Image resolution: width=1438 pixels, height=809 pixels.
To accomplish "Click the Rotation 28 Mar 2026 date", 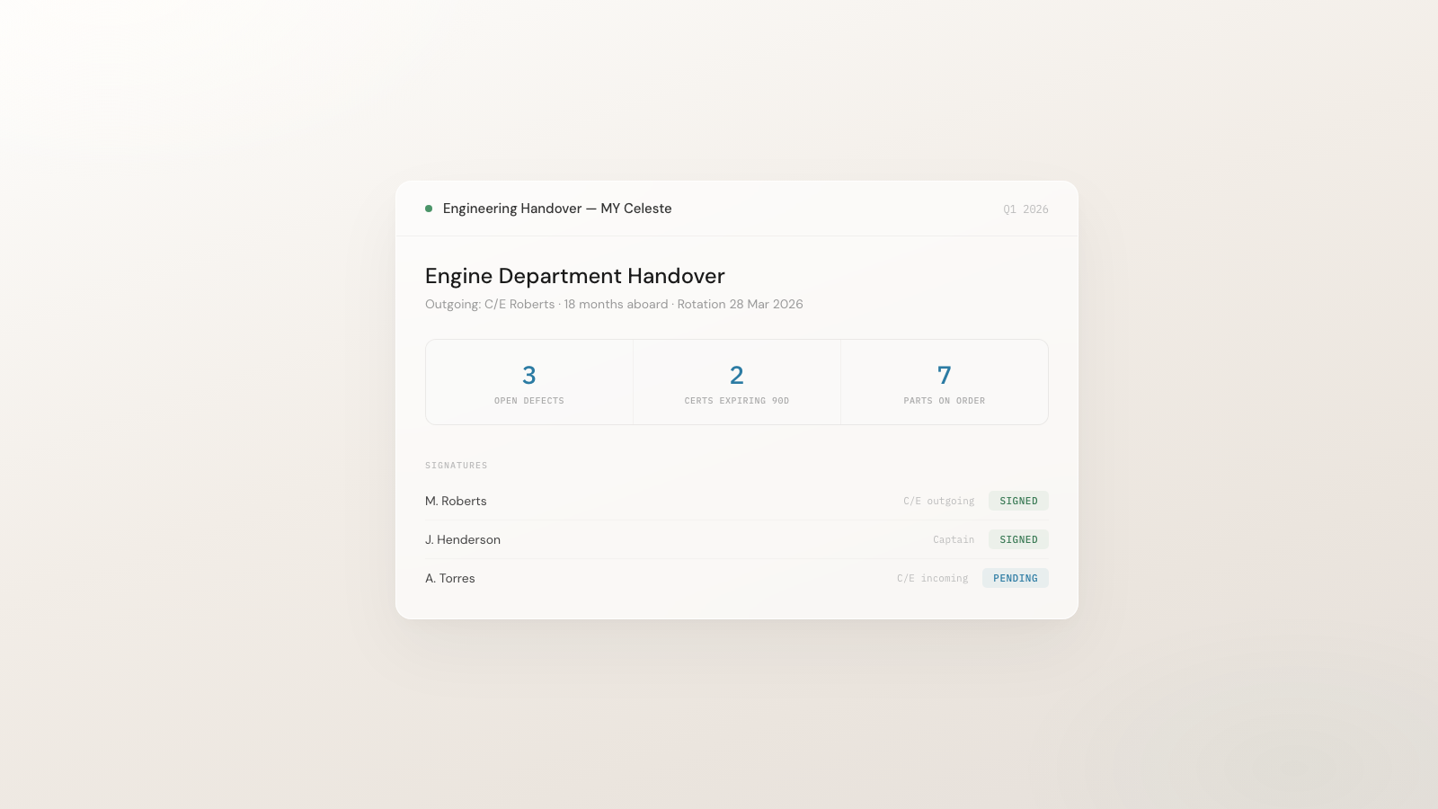I will (739, 304).
